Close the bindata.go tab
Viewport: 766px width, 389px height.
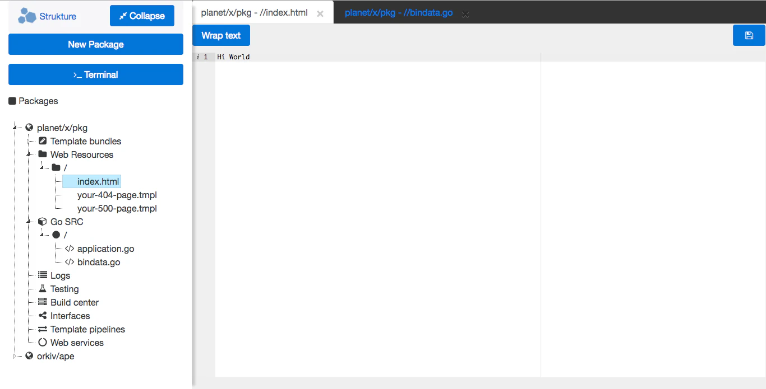[465, 15]
